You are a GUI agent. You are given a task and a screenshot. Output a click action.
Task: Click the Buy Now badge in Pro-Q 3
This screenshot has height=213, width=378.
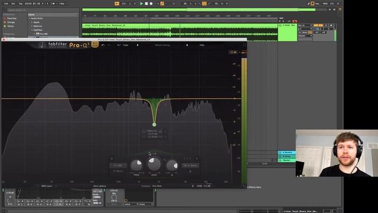click(x=95, y=44)
